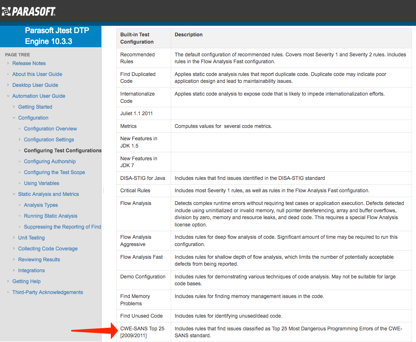Select New Features in JDK 7 cell
Image resolution: width=416 pixels, height=342 pixels.
pyautogui.click(x=144, y=162)
